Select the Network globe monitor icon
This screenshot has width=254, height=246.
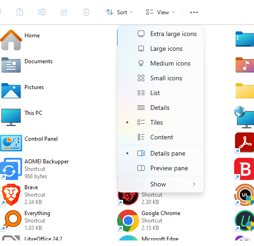coord(244,117)
